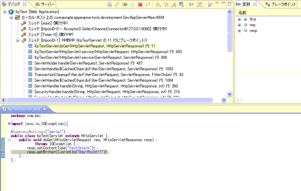
Task: Click the Debug view horizontal scrollbar thumb
Action: pos(110,100)
